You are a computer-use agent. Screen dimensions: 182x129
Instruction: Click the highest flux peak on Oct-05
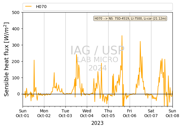click(x=122, y=36)
